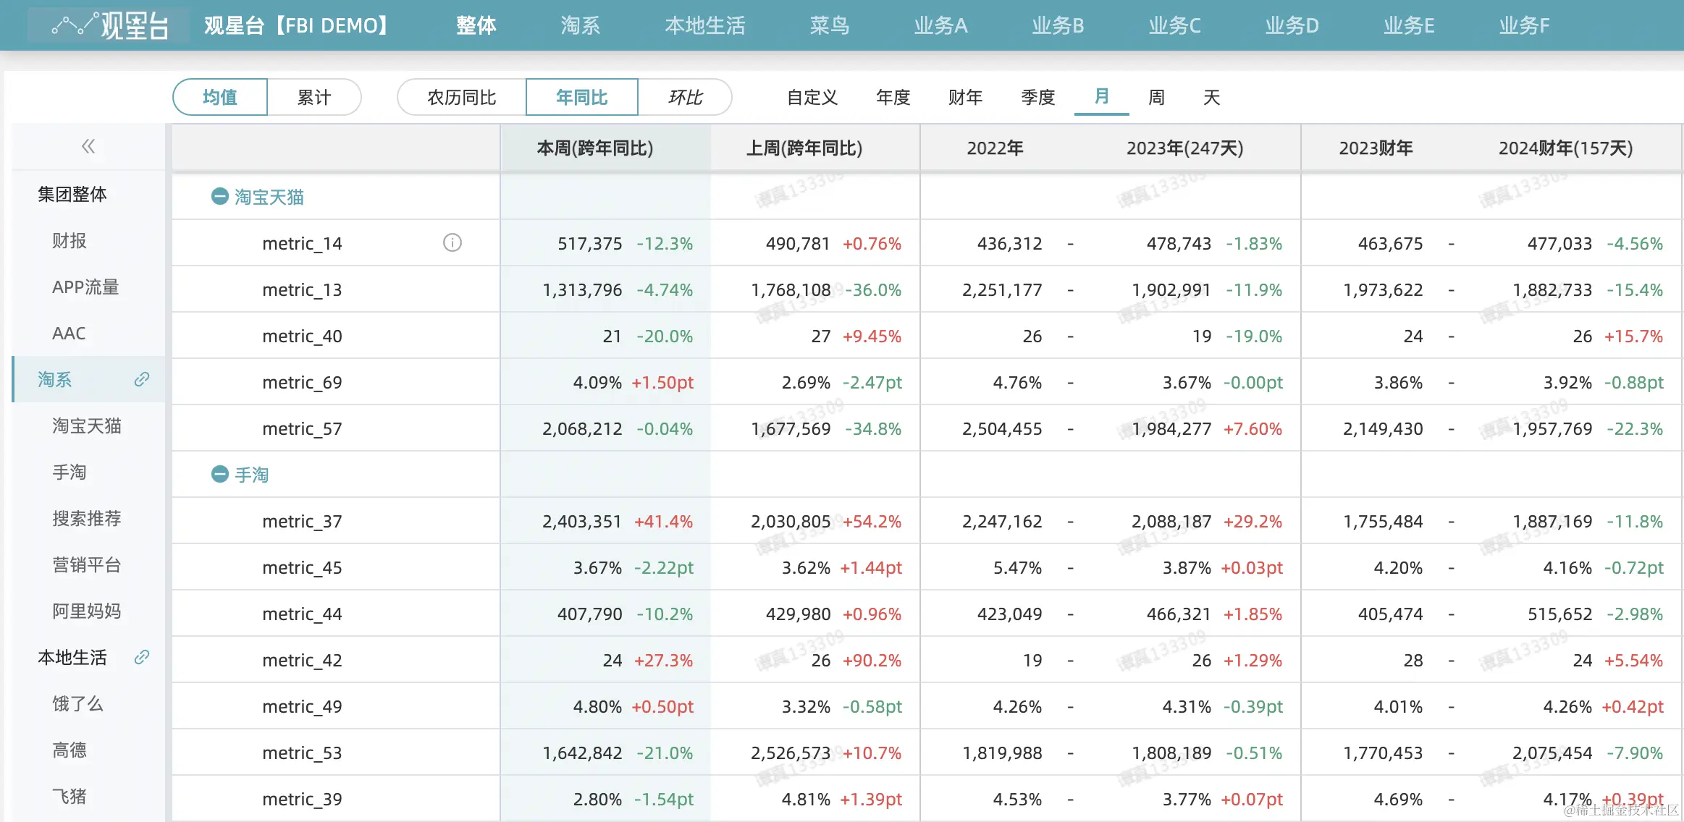Click info icon next to metric_14
The image size is (1684, 822).
pyautogui.click(x=452, y=242)
